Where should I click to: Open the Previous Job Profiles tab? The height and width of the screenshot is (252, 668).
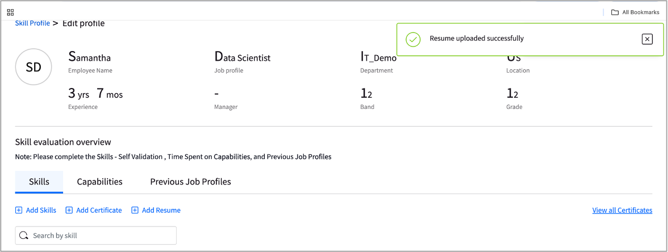point(190,182)
